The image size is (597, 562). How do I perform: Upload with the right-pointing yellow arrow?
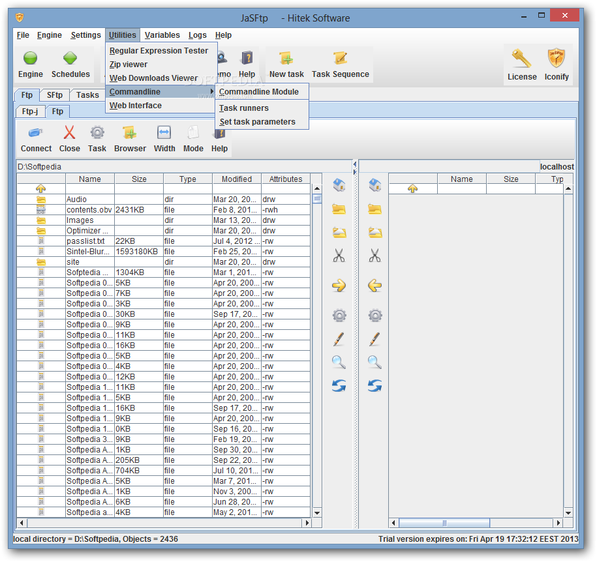339,286
